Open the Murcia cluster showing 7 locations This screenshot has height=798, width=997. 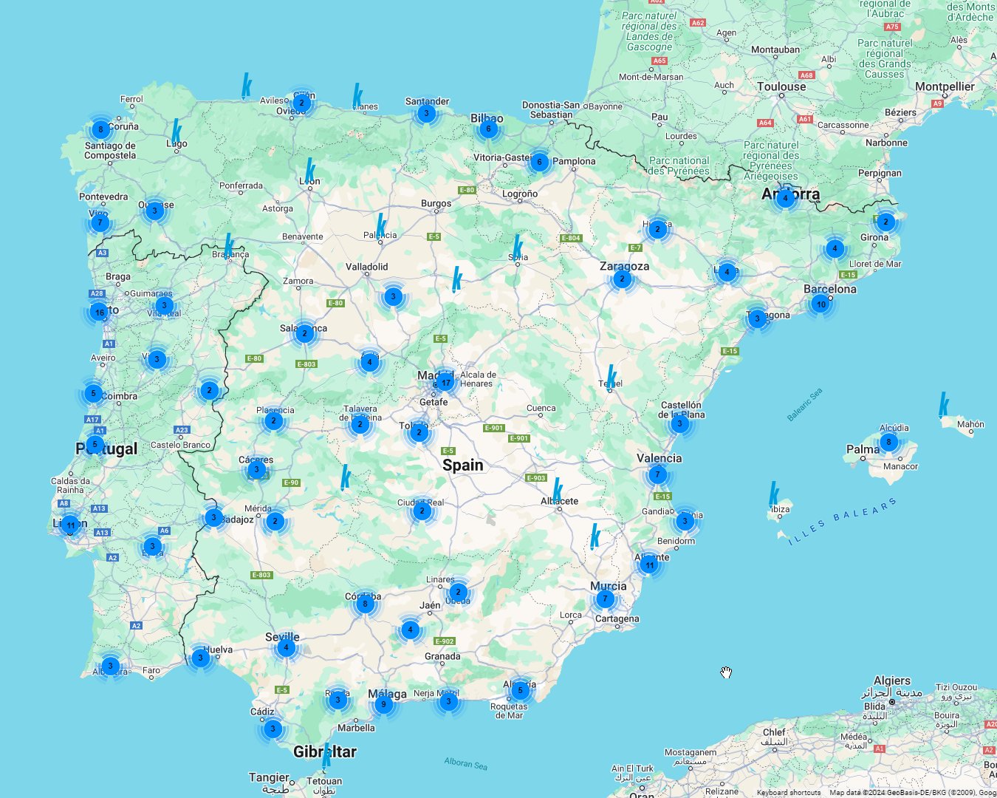[x=605, y=597]
